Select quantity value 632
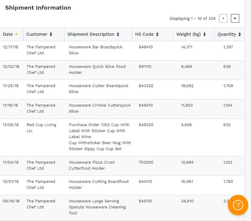The image size is (251, 221). tap(227, 125)
